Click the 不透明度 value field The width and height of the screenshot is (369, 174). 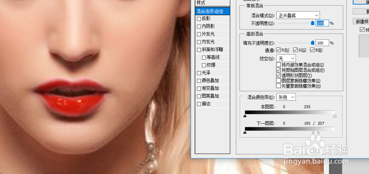322,23
